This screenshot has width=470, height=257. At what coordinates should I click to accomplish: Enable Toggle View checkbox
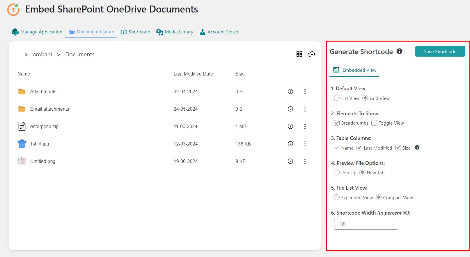click(x=374, y=123)
